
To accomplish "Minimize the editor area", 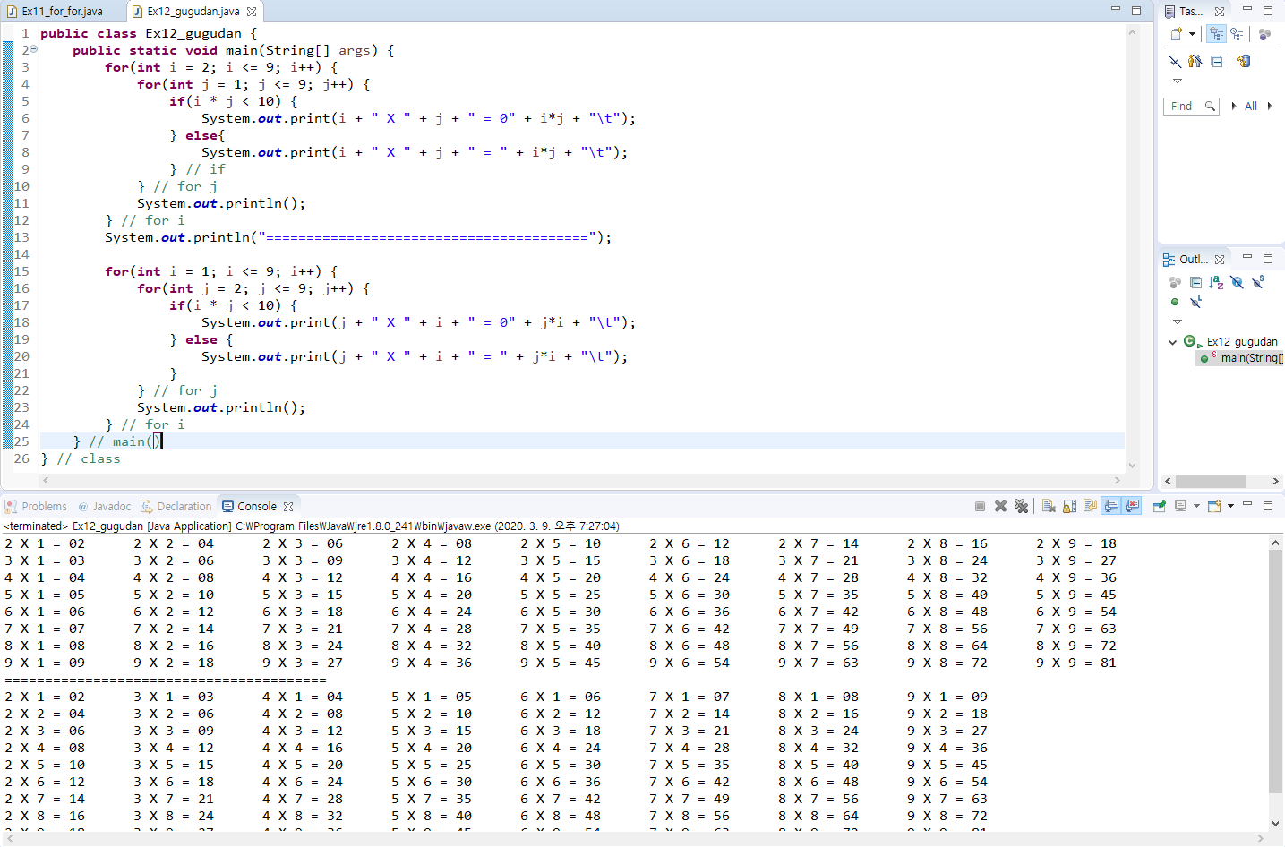I will pyautogui.click(x=1116, y=10).
